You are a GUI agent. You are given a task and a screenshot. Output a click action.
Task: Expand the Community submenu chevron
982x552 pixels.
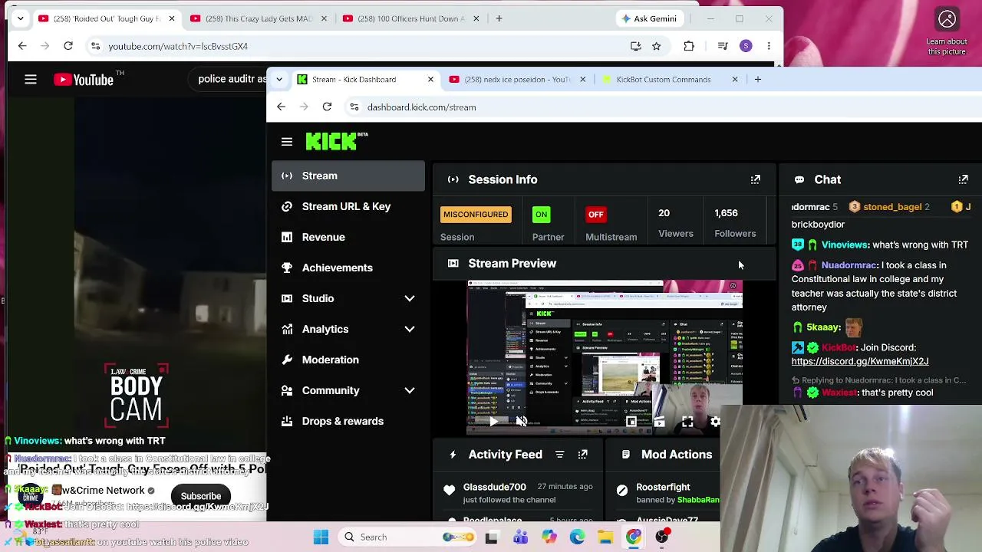(410, 391)
